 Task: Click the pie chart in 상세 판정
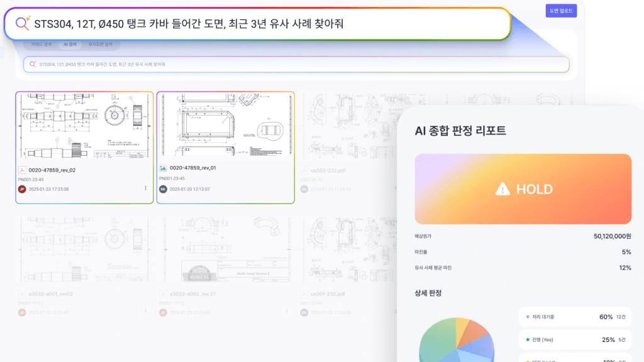[457, 339]
